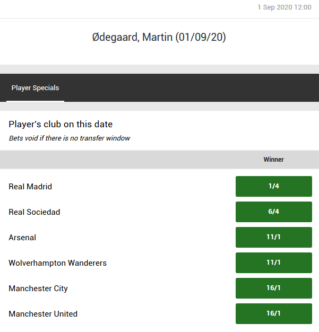
Task: Click the 1 Sep 2020 12:00 timestamp
Action: tap(284, 7)
